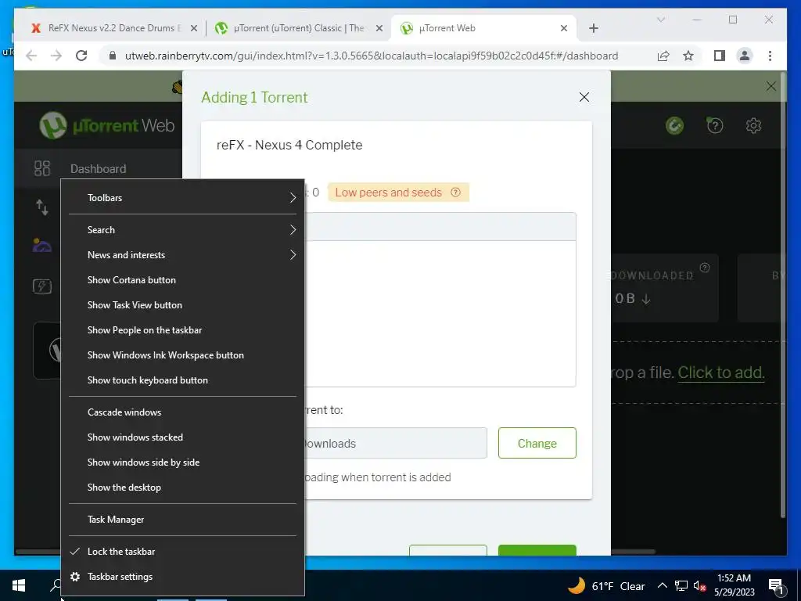This screenshot has height=601, width=801.
Task: Choose Show windows side by side
Action: [x=182, y=462]
